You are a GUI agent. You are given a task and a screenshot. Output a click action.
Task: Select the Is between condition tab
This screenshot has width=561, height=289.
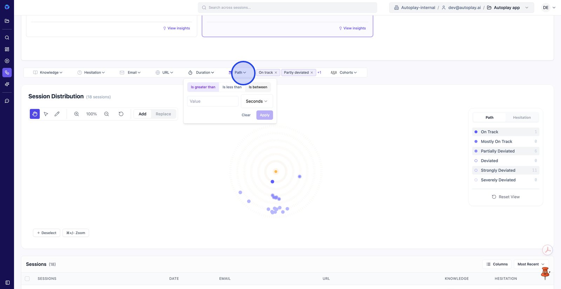258,87
